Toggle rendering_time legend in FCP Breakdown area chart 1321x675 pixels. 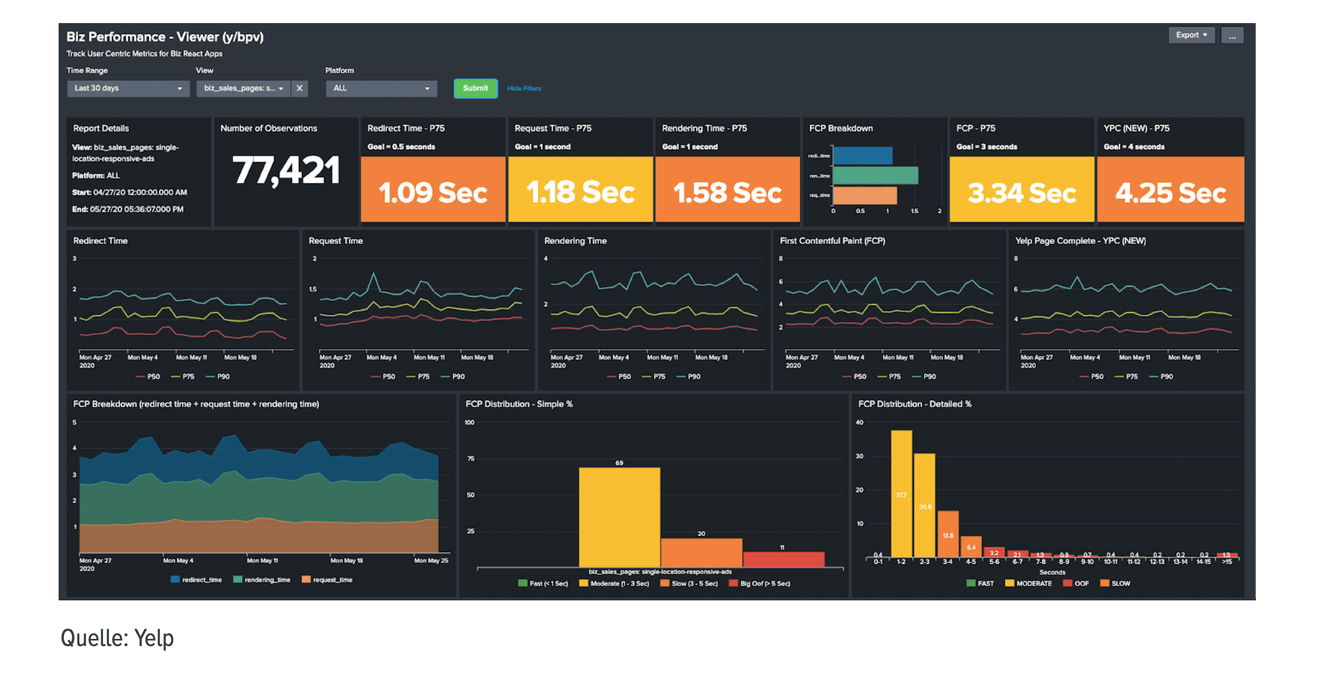point(262,580)
